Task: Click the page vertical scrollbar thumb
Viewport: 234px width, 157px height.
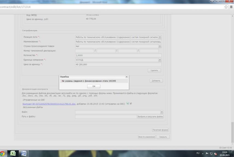Action: pyautogui.click(x=232, y=132)
